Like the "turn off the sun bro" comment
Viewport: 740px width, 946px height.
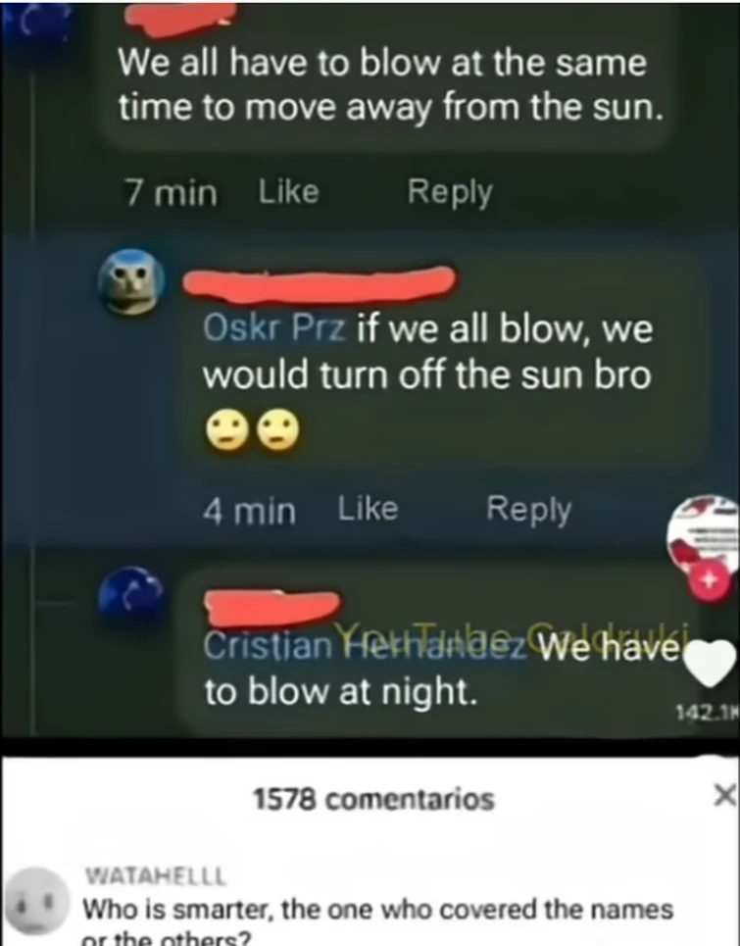click(x=368, y=509)
